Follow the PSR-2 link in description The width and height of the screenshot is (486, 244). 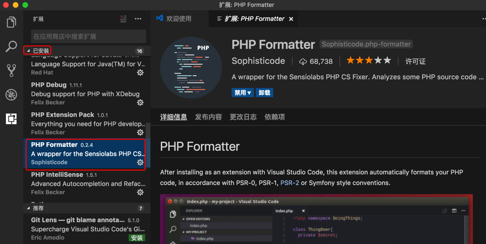pos(290,183)
